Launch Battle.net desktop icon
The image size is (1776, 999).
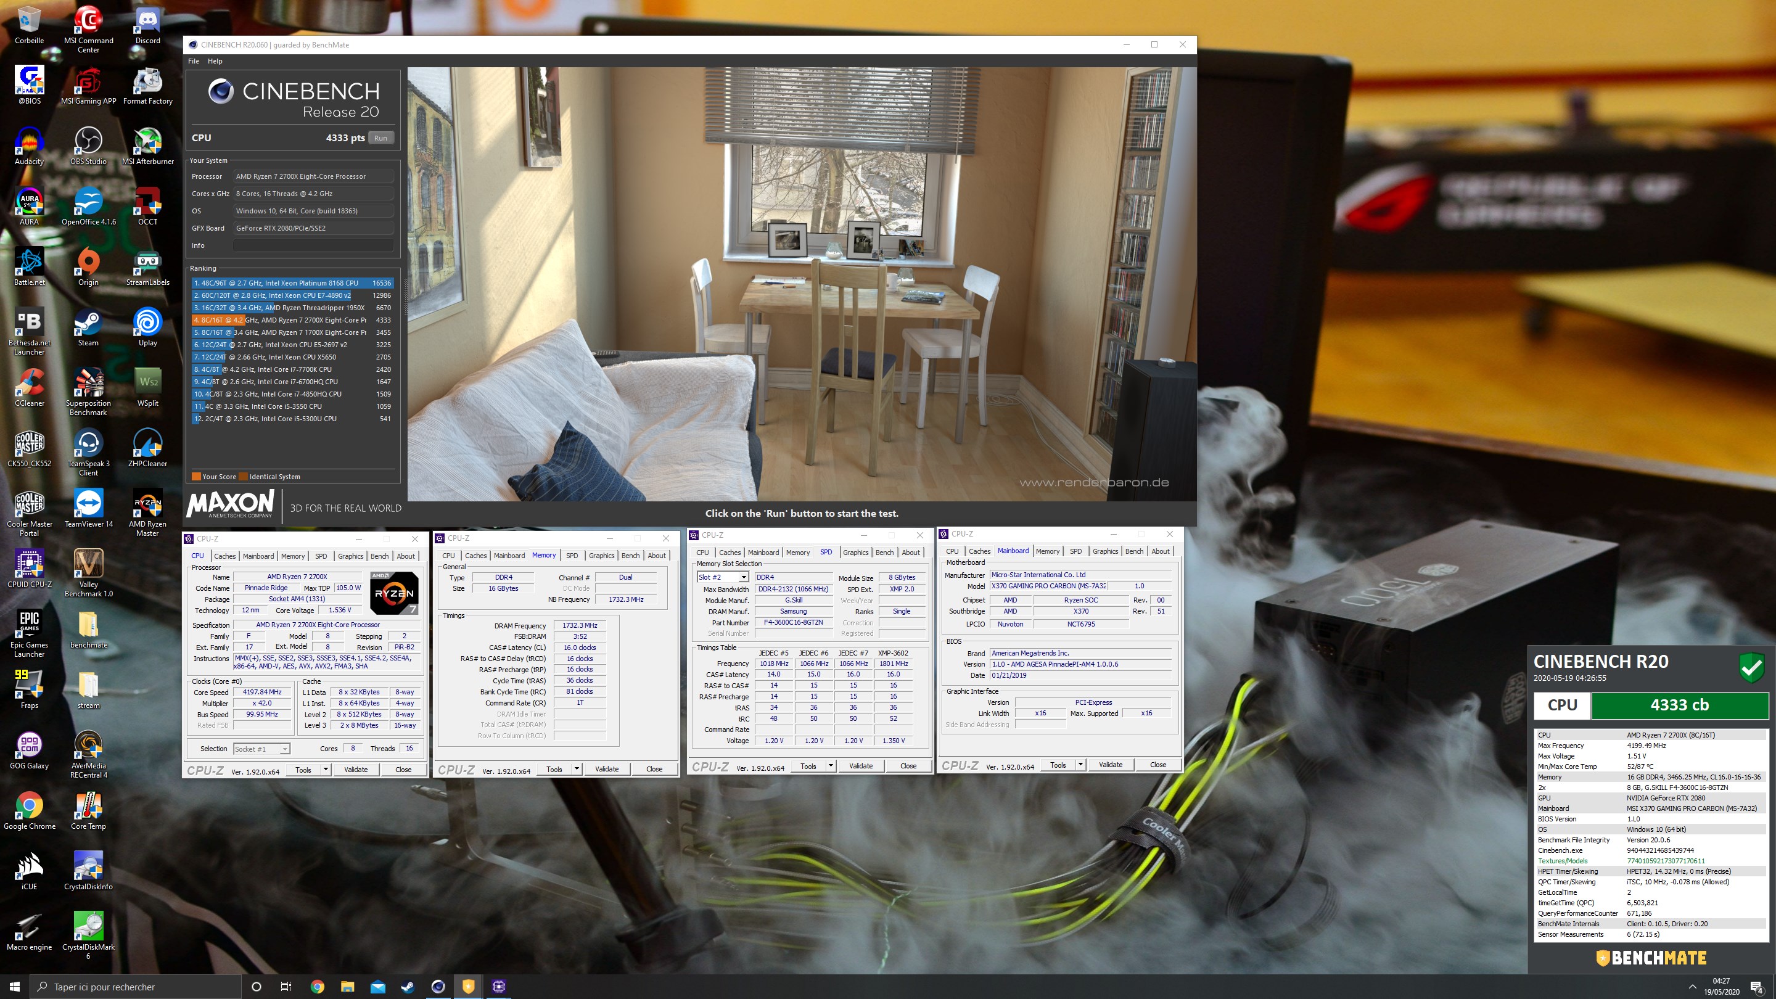tap(29, 267)
